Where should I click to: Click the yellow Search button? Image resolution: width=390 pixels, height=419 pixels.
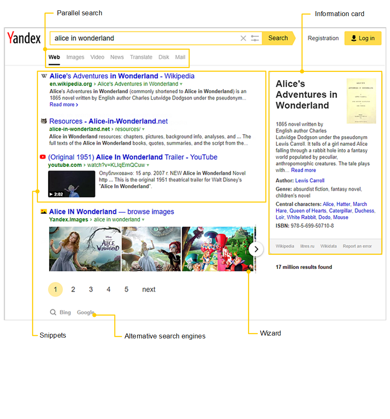coord(278,38)
